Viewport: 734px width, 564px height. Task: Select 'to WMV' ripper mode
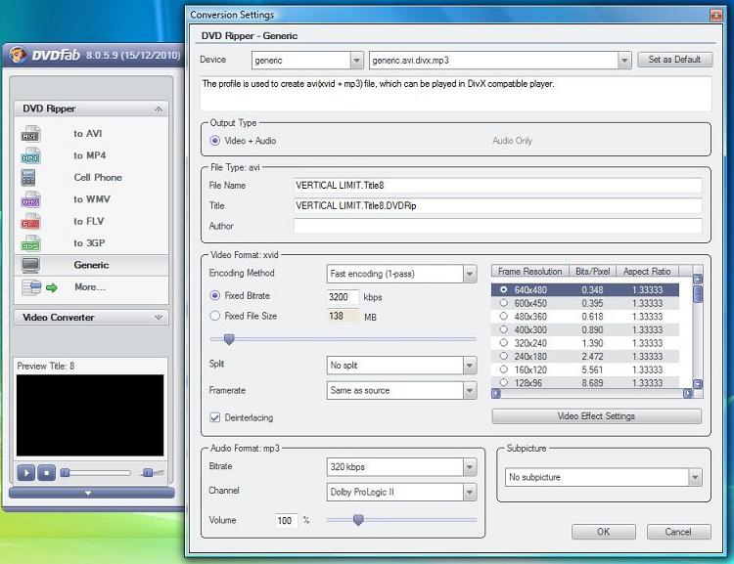pos(92,199)
